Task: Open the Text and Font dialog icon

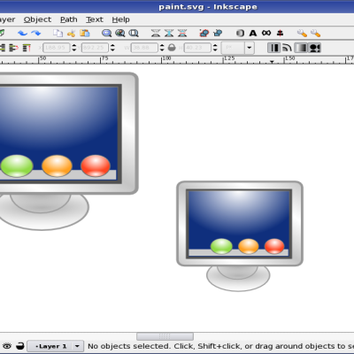Action: tap(253, 33)
